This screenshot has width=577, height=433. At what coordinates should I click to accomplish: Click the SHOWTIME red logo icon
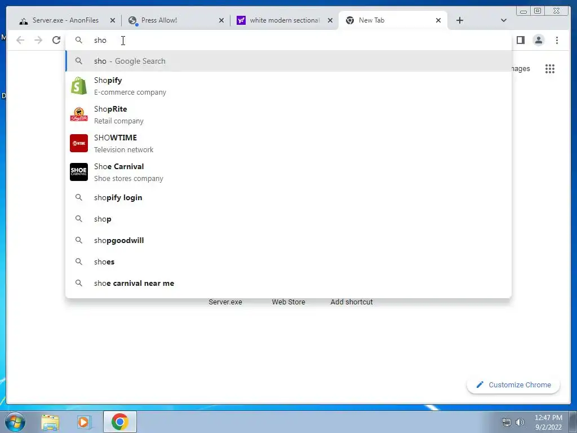pyautogui.click(x=79, y=143)
